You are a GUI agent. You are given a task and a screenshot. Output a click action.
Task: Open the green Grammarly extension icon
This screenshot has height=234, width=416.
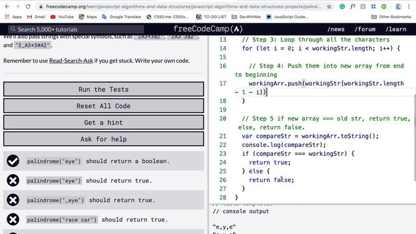[343, 6]
